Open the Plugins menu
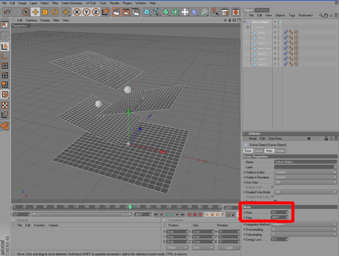This screenshot has height=256, width=339. (x=127, y=3)
